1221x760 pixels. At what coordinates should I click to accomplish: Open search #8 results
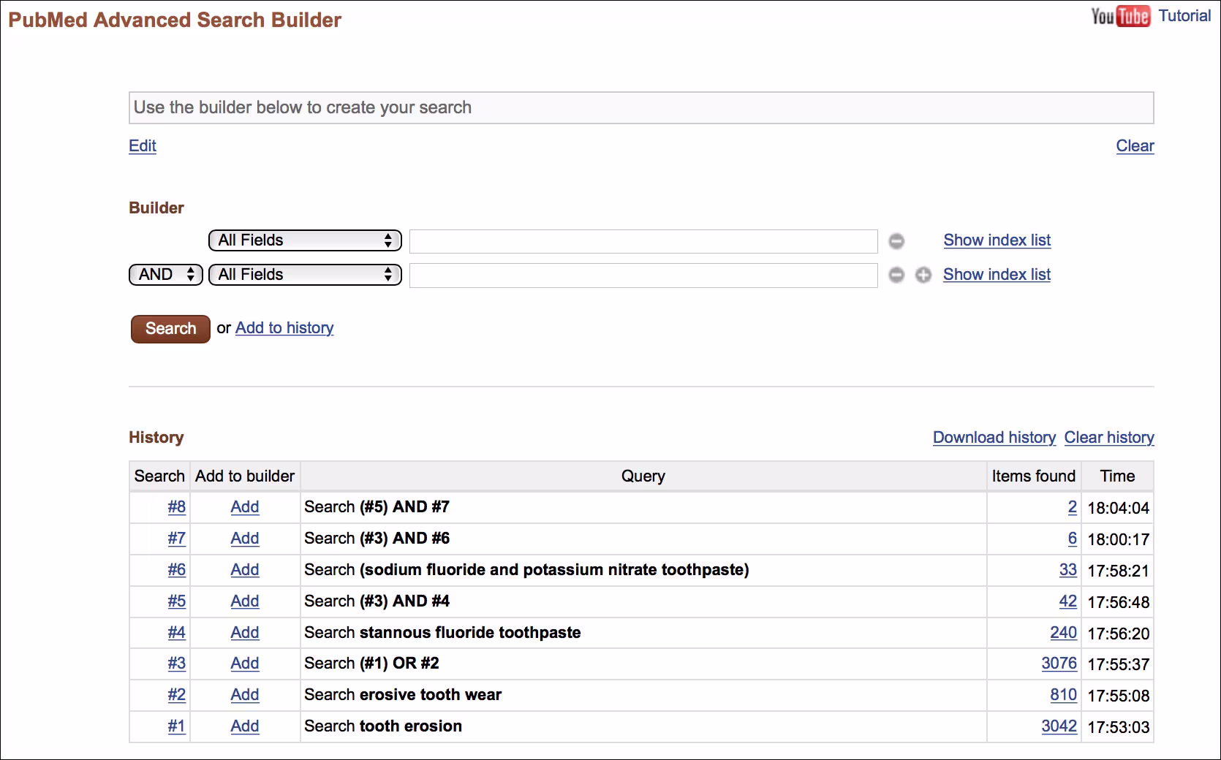pos(176,507)
